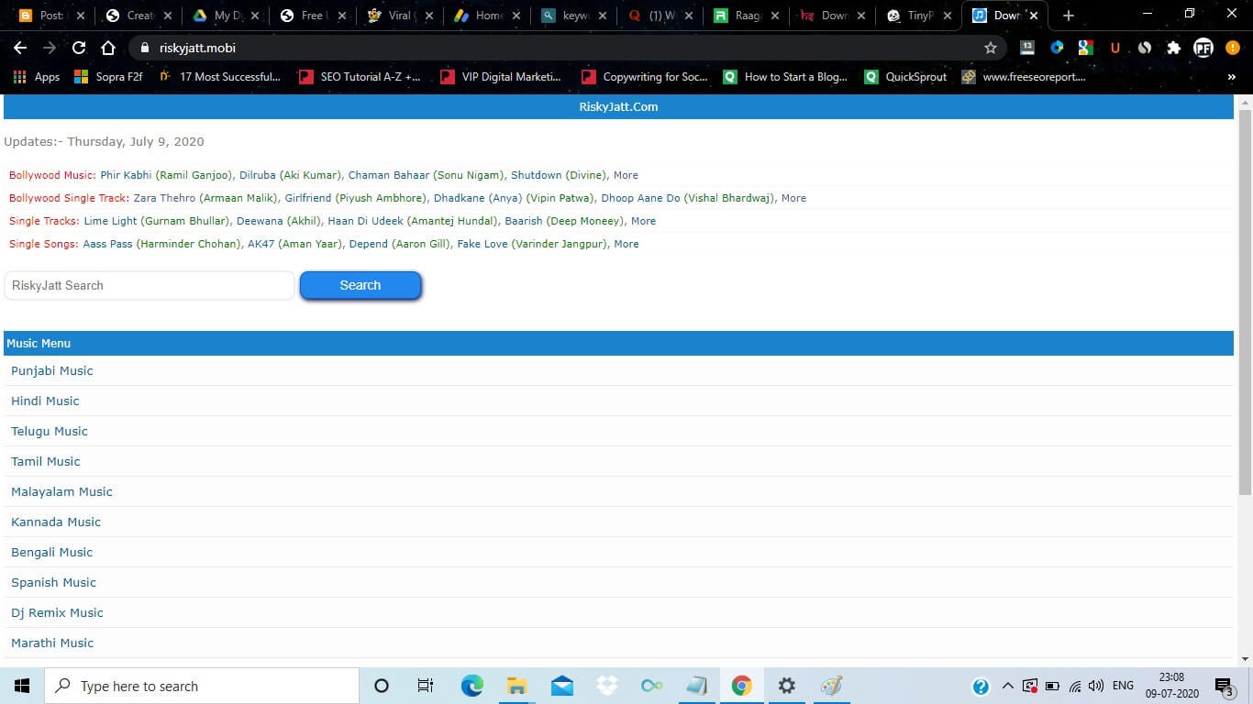Open the Malayalam Music category
The image size is (1253, 704).
[61, 491]
